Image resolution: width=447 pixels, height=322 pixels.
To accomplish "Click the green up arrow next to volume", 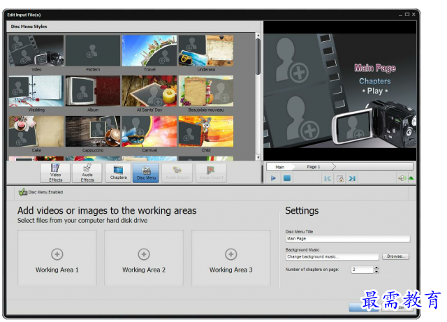I will (x=411, y=178).
